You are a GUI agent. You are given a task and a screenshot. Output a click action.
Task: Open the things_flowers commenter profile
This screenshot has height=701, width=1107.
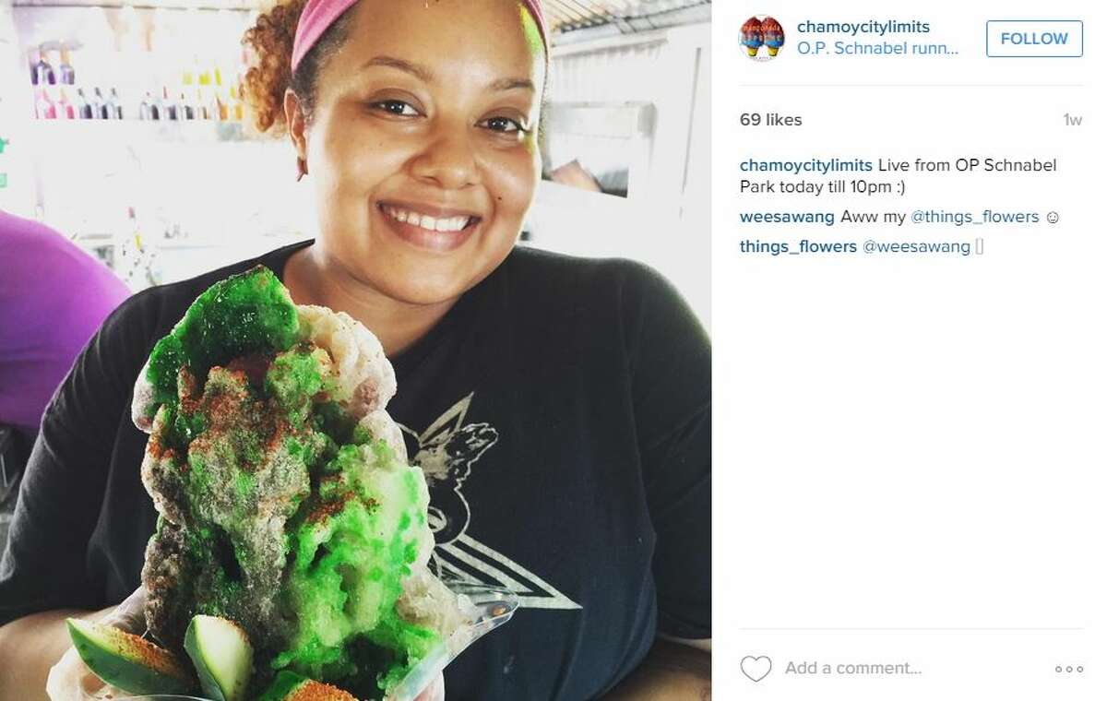point(798,246)
